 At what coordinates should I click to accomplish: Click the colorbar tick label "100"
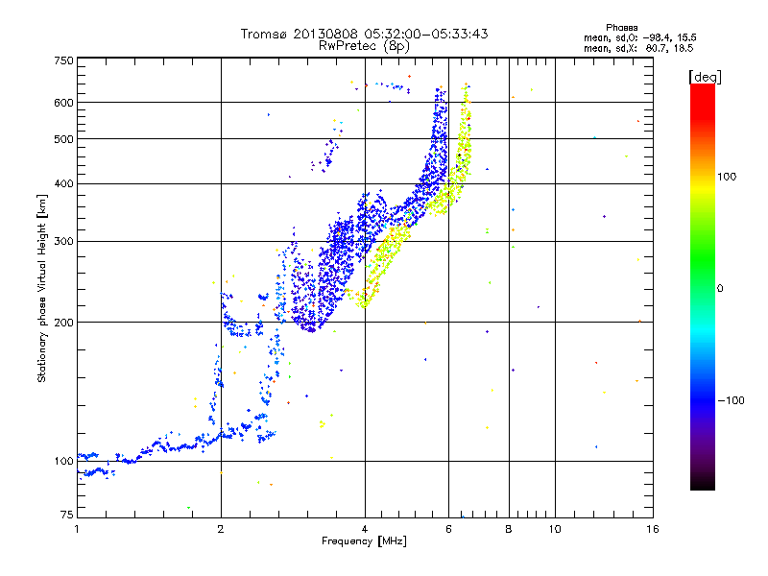coord(727,177)
